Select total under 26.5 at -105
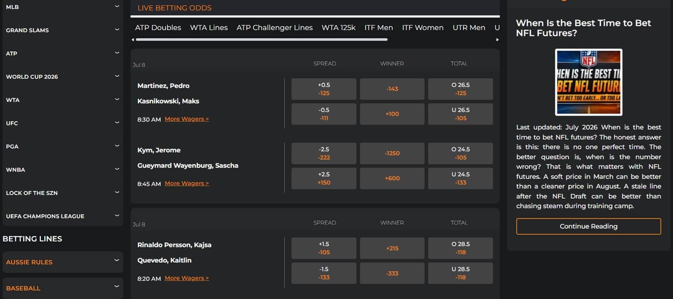 click(460, 114)
